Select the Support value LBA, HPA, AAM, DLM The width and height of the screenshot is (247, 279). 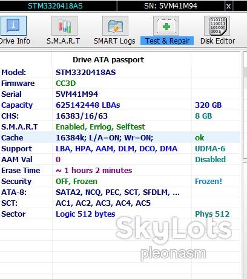tap(117, 149)
